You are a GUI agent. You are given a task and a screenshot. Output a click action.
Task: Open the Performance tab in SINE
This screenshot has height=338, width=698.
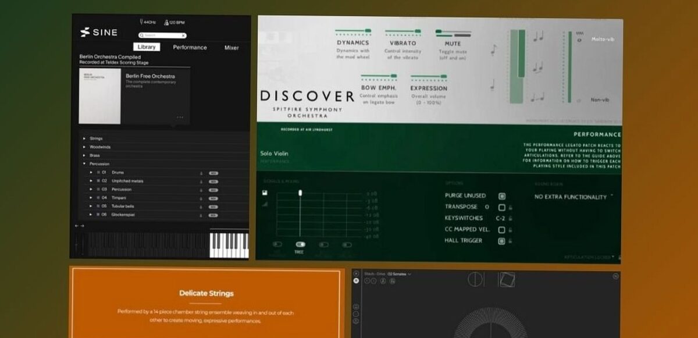(190, 48)
